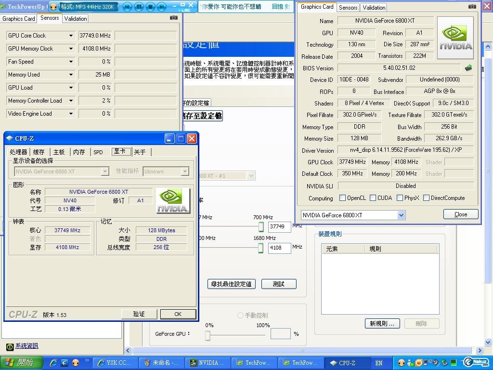Screen dimensions: 493x370
Task: Click the NVIDIA logo in CPU-Z
Action: 173,200
